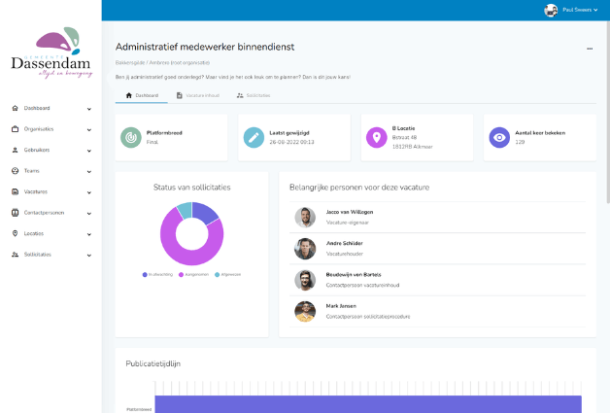Viewport: 610px width, 413px height.
Task: Expand the Gebruikers sidebar chevron
Action: click(89, 151)
